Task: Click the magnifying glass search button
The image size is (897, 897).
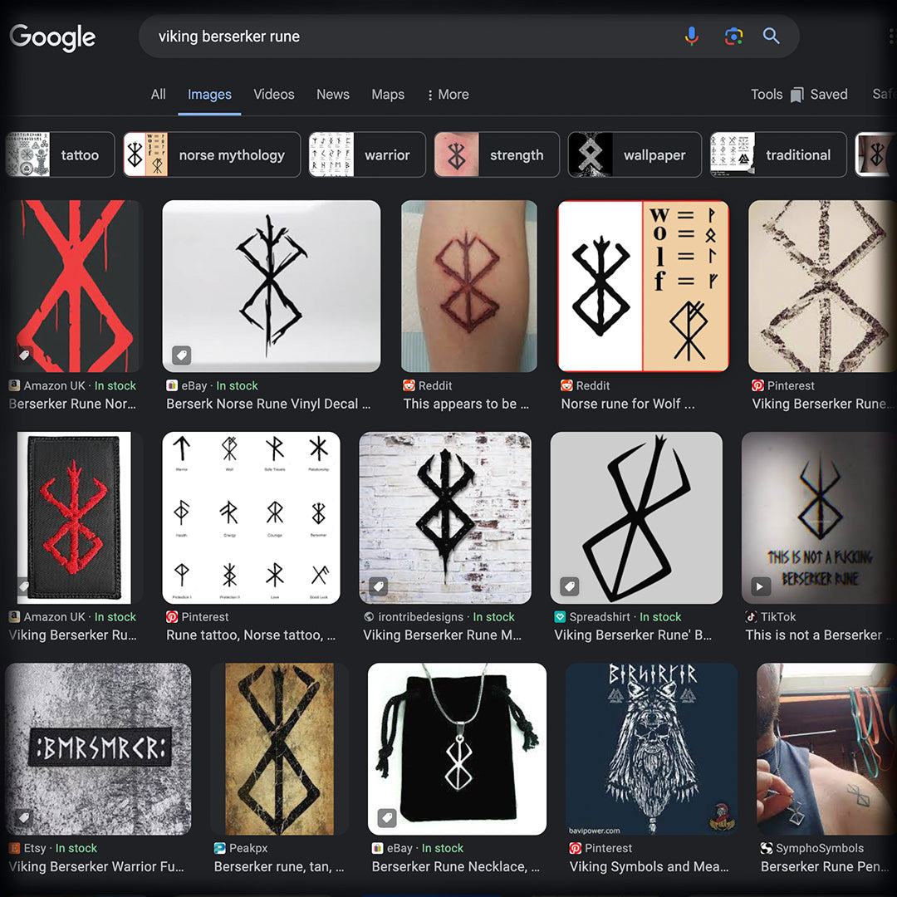Action: tap(772, 37)
